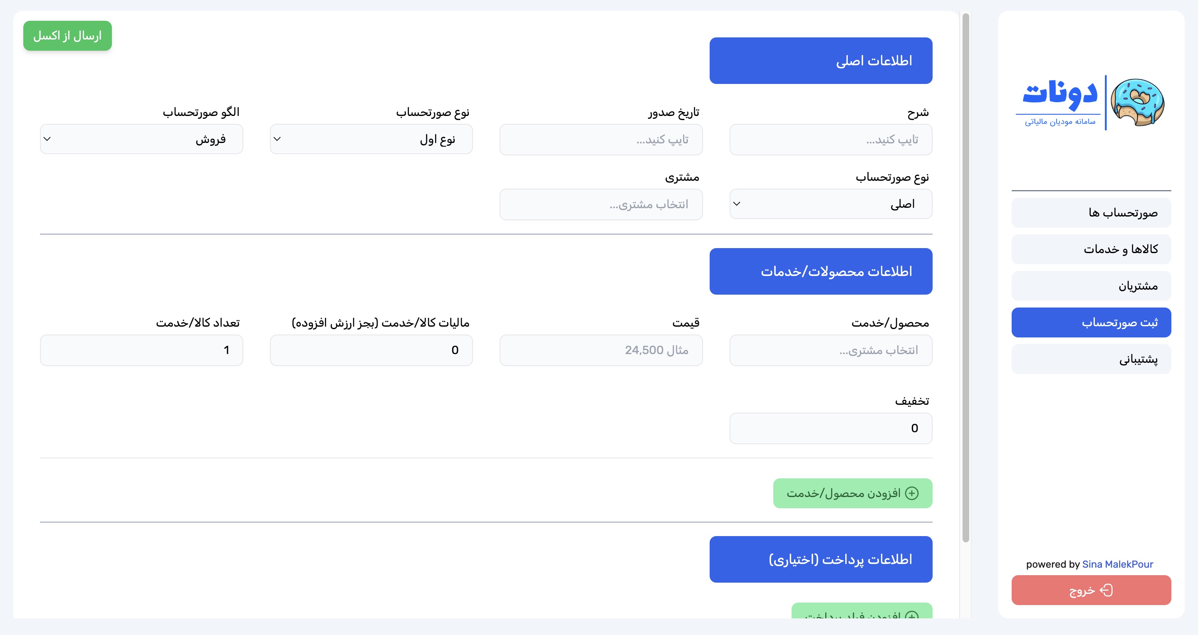Focus the تاریخ صدور date field

(601, 139)
